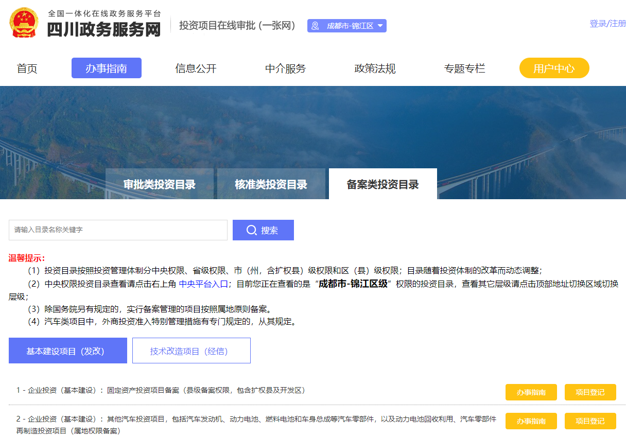Image resolution: width=626 pixels, height=437 pixels.
Task: Open 信息公开 menu item
Action: [x=196, y=68]
